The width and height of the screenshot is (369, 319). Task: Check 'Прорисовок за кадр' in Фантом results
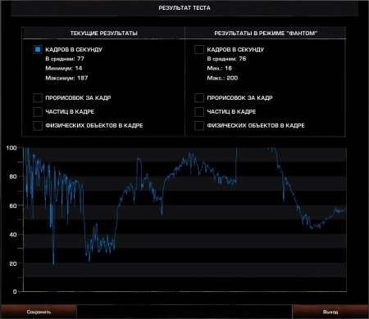pyautogui.click(x=199, y=97)
